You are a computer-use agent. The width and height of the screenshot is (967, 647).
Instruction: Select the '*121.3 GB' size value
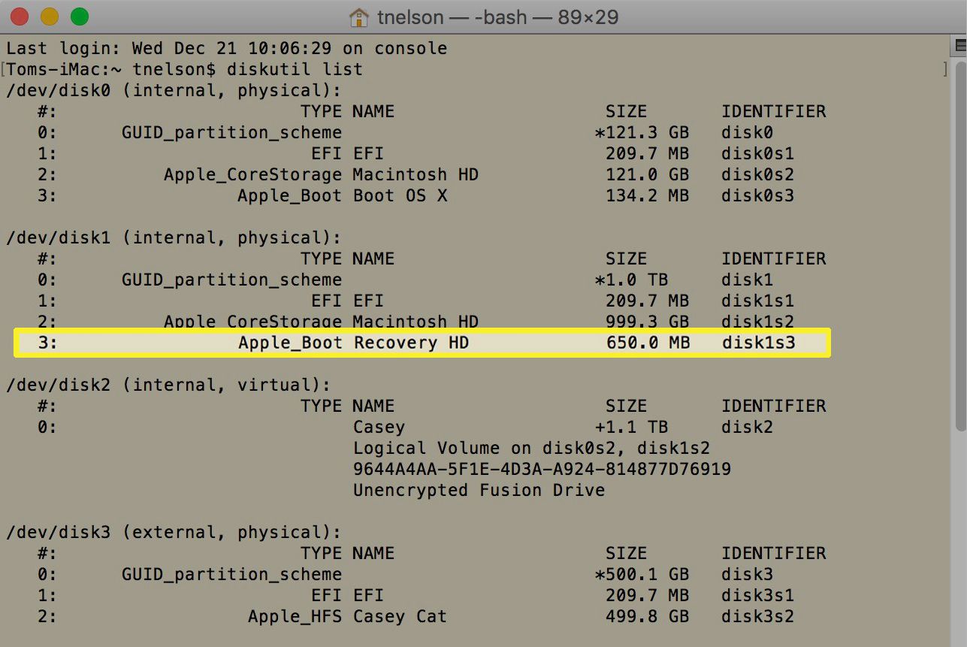(642, 133)
